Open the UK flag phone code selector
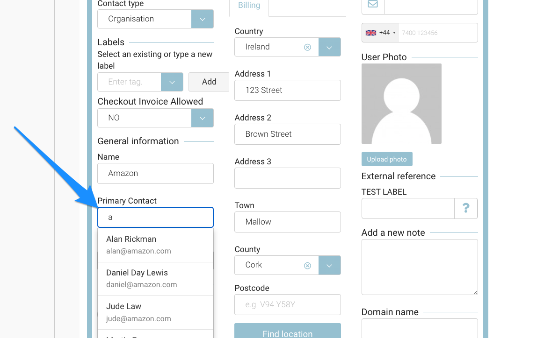This screenshot has height=338, width=544. tap(380, 33)
